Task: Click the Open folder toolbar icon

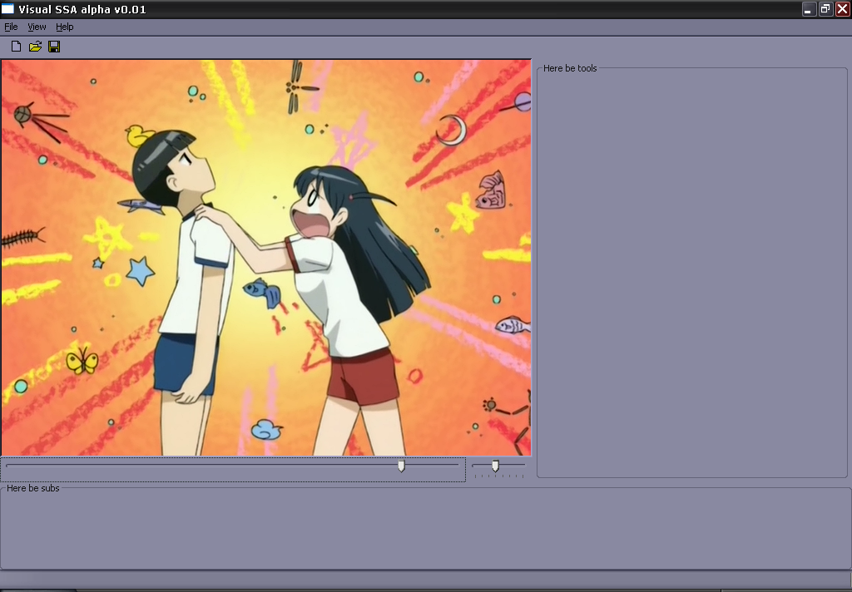Action: pyautogui.click(x=35, y=47)
